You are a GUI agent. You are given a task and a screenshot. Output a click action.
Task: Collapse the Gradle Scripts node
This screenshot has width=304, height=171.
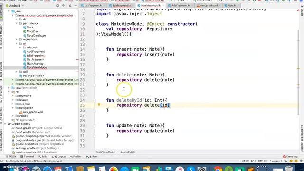point(5,124)
